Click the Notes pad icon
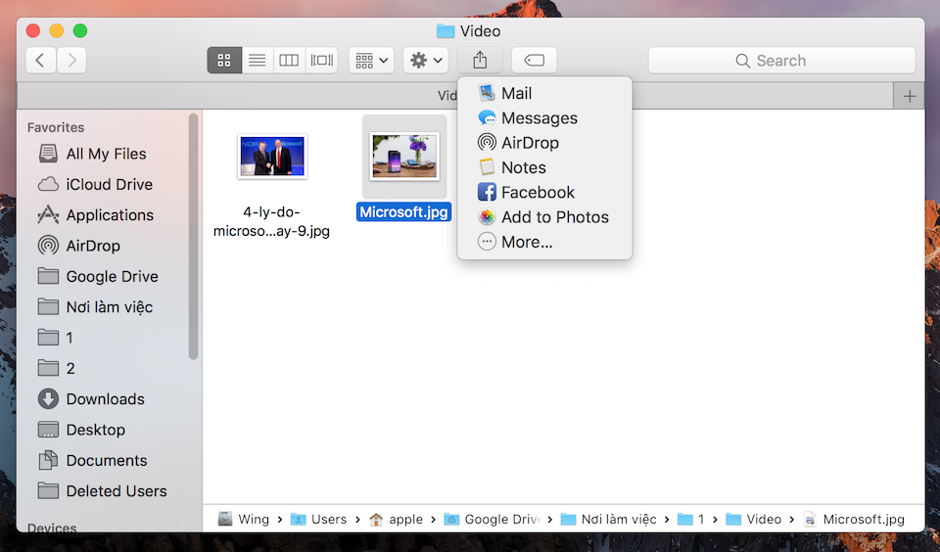This screenshot has height=552, width=940. (487, 167)
